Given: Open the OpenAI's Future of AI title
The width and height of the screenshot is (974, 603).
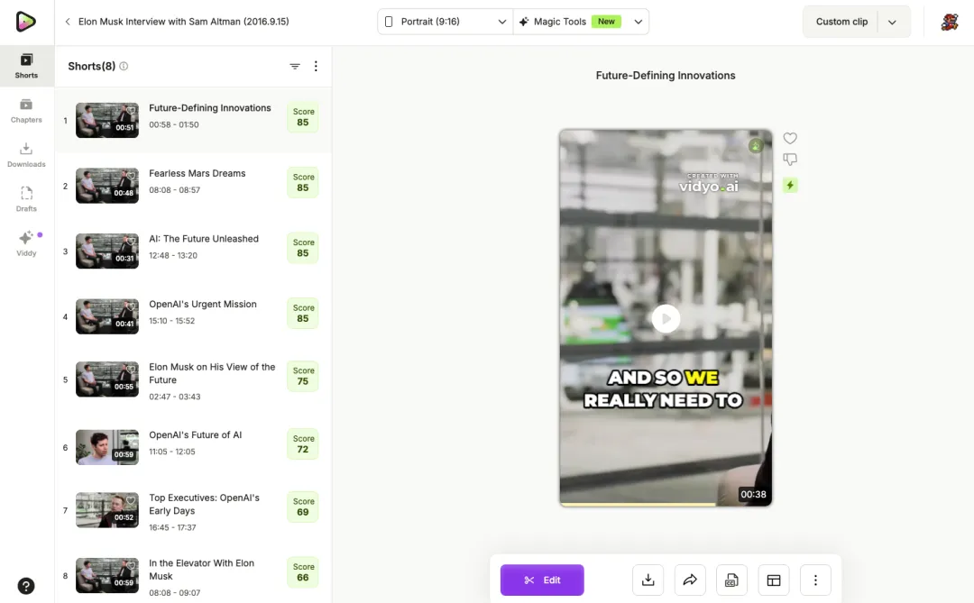Looking at the screenshot, I should [195, 434].
